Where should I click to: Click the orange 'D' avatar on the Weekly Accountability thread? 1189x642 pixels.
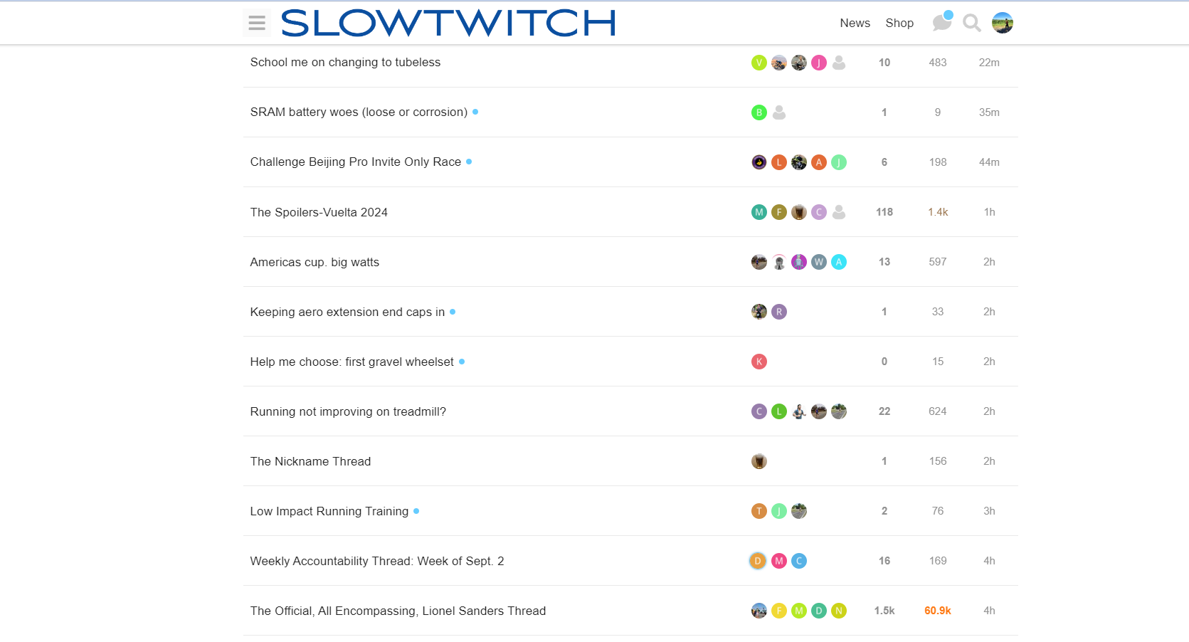click(x=758, y=561)
